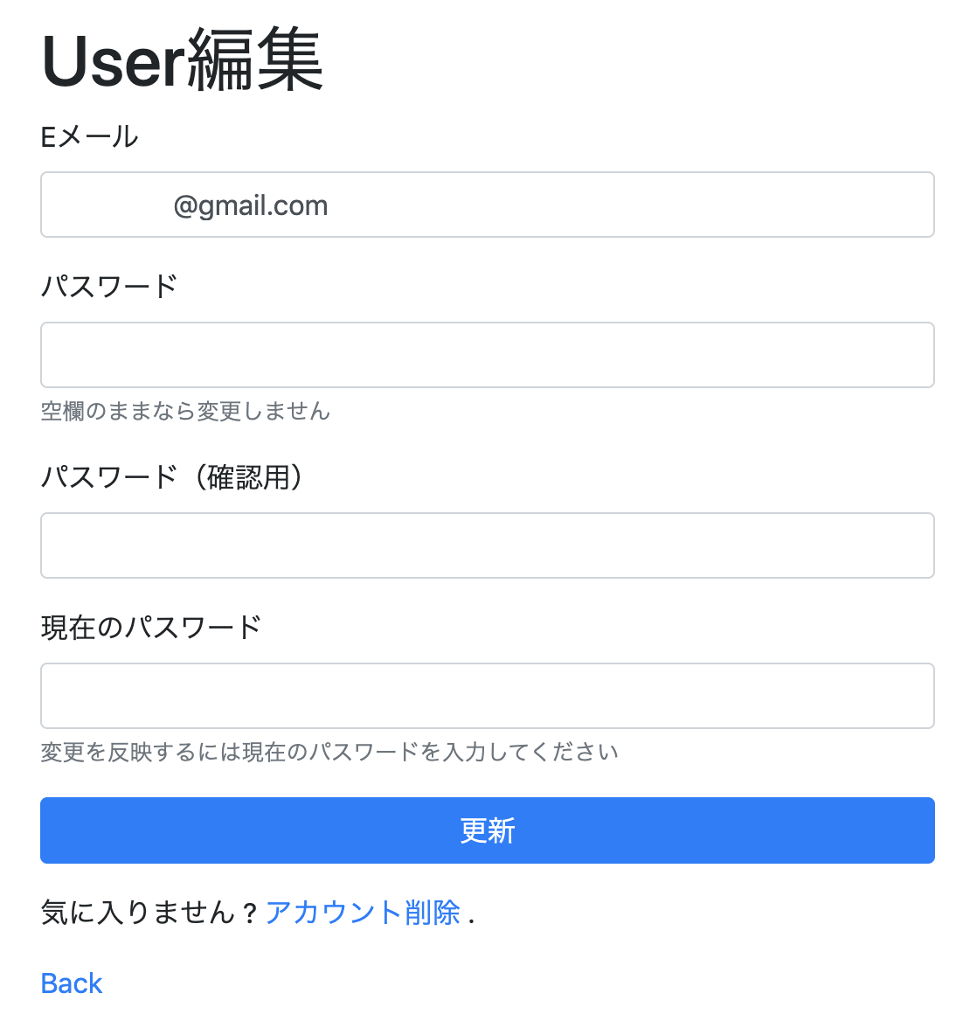Select the account deletion link
The image size is (963, 1021).
[x=362, y=912]
